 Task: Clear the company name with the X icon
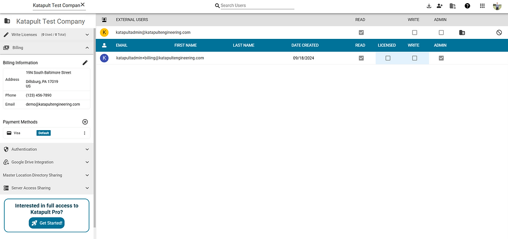coord(82,5)
